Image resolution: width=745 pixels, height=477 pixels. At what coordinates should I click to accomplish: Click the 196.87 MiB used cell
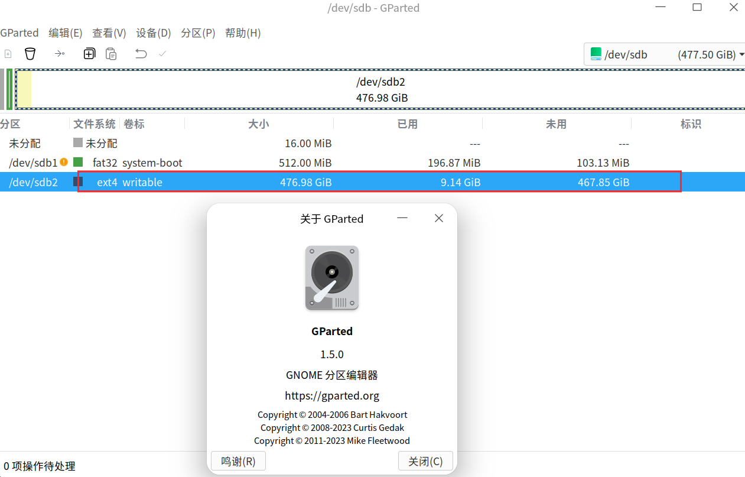click(x=454, y=163)
